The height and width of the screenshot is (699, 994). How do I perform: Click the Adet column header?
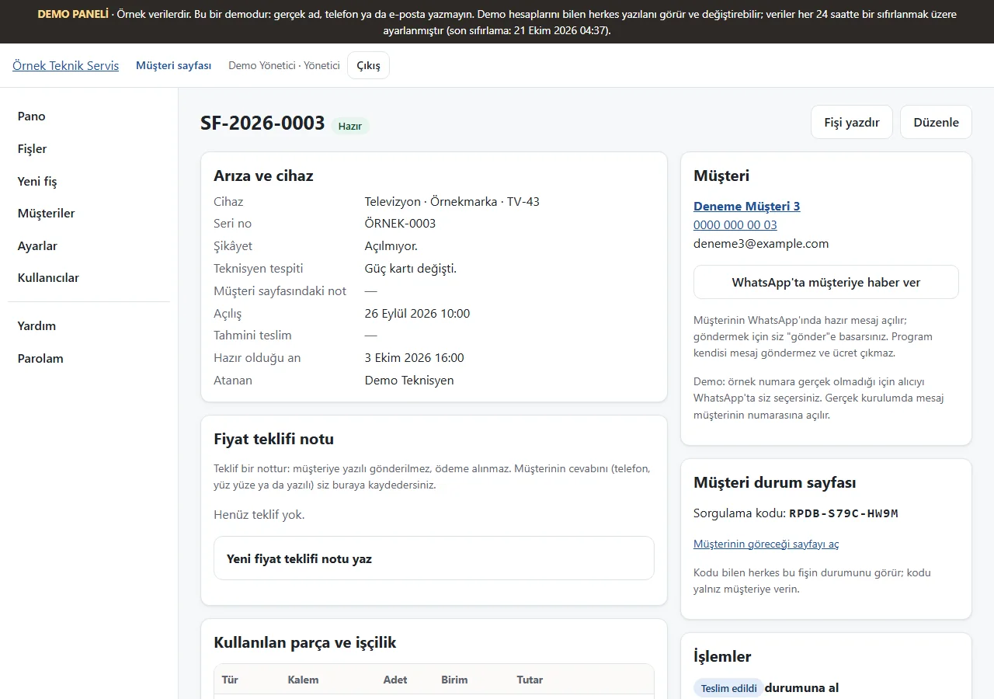point(395,680)
